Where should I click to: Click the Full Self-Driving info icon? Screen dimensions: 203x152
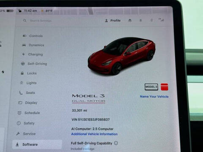pos(116,143)
